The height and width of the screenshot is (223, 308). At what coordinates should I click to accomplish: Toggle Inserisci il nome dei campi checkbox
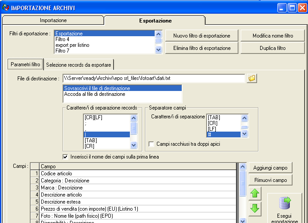[x=65, y=157]
